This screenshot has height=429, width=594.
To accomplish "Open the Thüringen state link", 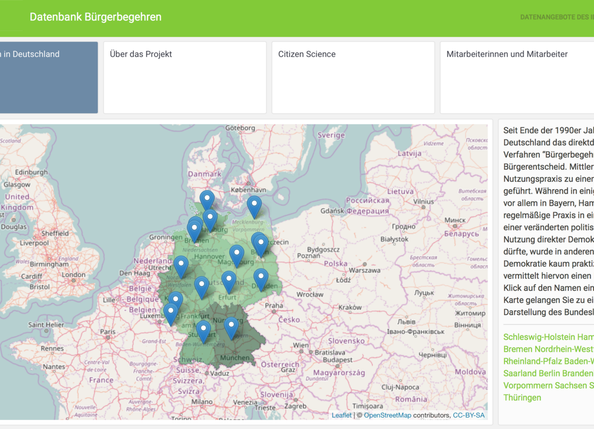I will [x=522, y=398].
